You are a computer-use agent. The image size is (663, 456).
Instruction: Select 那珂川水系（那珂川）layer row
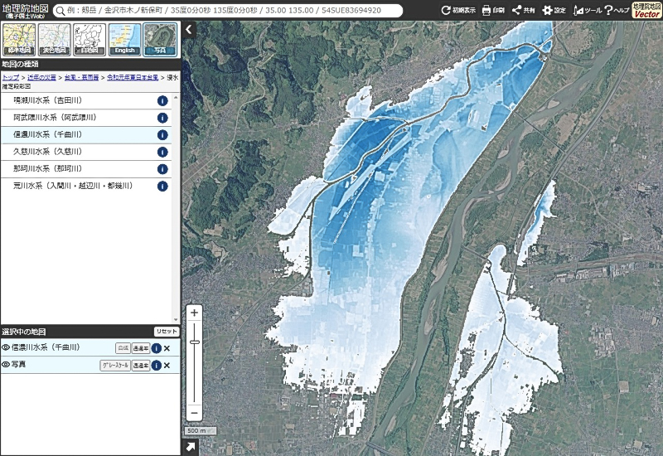(x=86, y=169)
